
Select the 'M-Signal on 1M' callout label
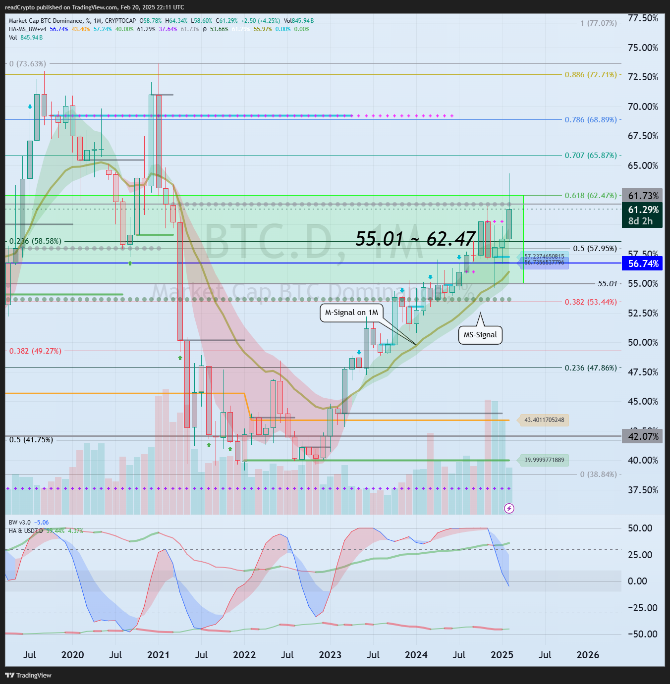tap(351, 313)
